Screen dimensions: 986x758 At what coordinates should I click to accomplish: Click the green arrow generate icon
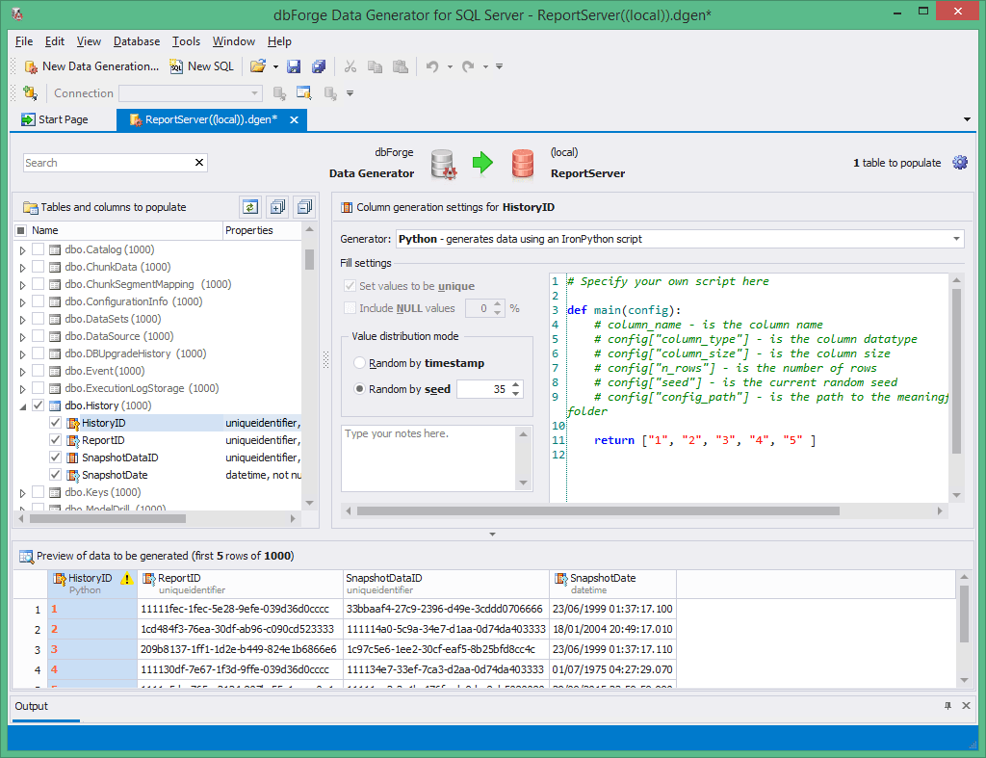coord(482,163)
